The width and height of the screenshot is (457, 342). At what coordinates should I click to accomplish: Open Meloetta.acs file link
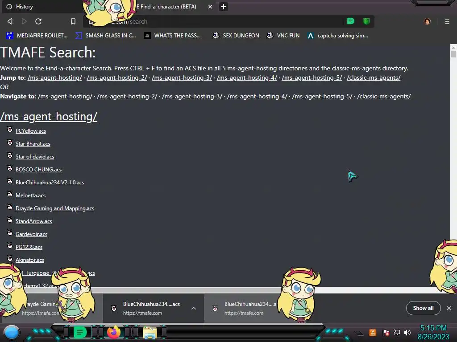click(x=30, y=195)
